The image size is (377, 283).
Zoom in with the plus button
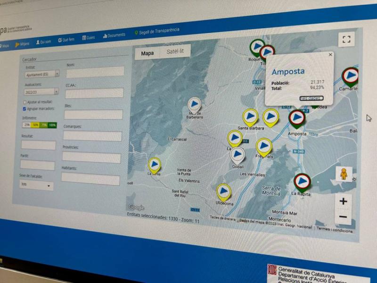[x=343, y=201]
